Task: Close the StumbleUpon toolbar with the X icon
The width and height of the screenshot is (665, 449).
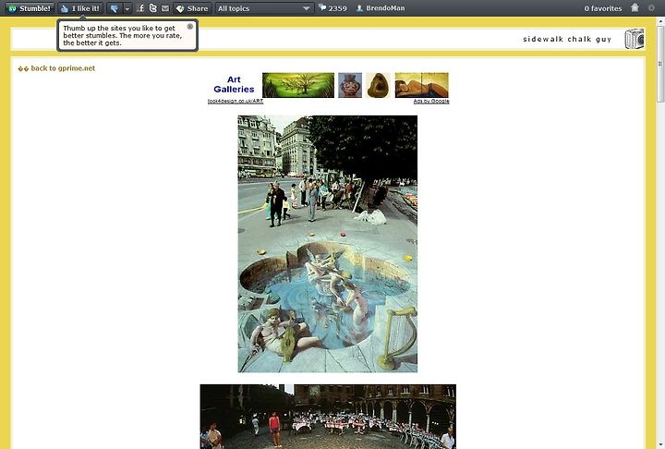Action: coord(651,7)
